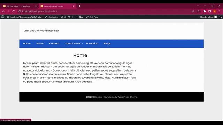The width and height of the screenshot is (223, 125).
Task: Open the Sports News menu item
Action: [x=73, y=44]
